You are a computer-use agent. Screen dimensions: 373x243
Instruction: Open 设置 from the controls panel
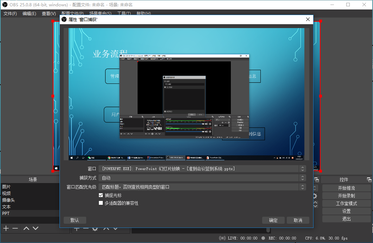[x=346, y=211]
